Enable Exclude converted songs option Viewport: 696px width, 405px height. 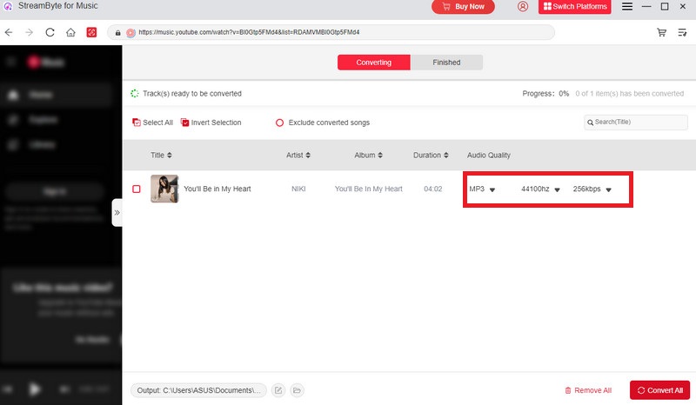coord(279,123)
